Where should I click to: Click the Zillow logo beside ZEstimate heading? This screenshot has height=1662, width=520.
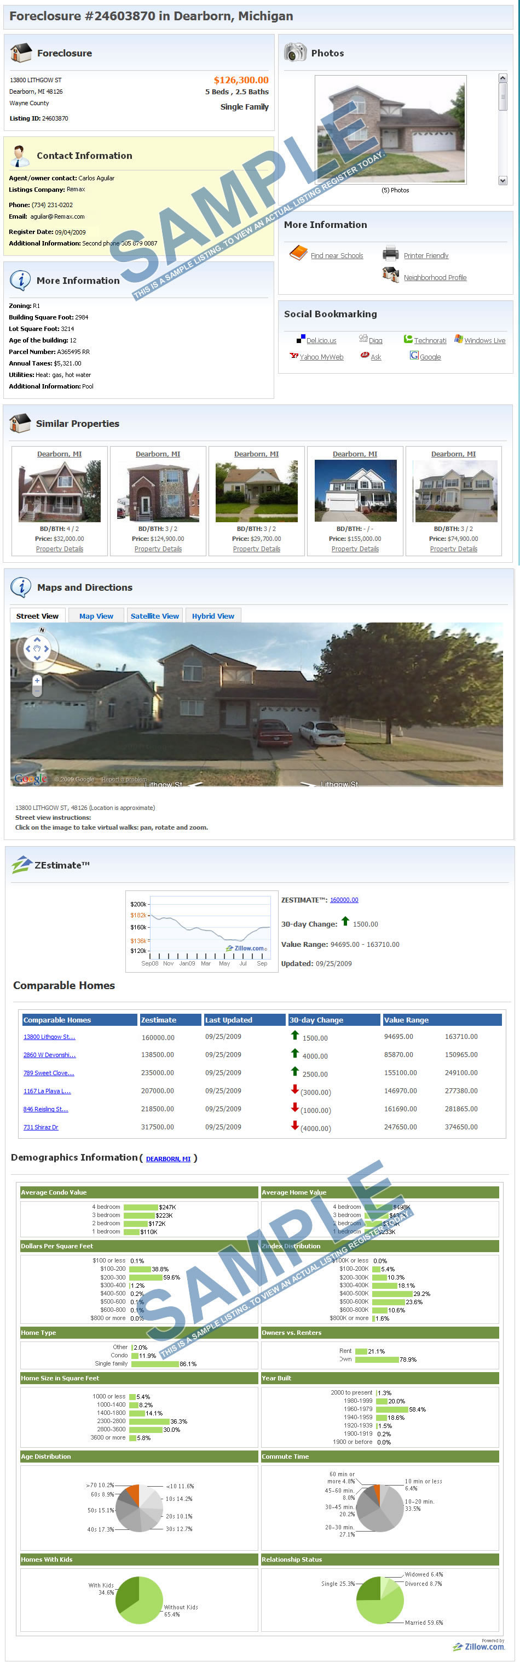pos(21,865)
